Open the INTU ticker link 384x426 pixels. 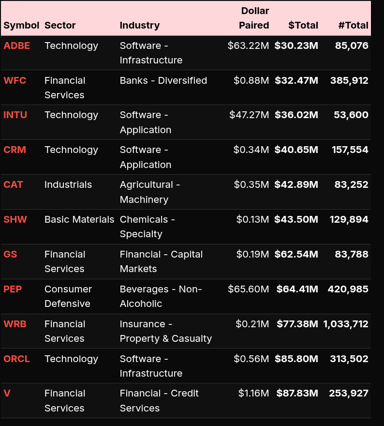pyautogui.click(x=15, y=115)
